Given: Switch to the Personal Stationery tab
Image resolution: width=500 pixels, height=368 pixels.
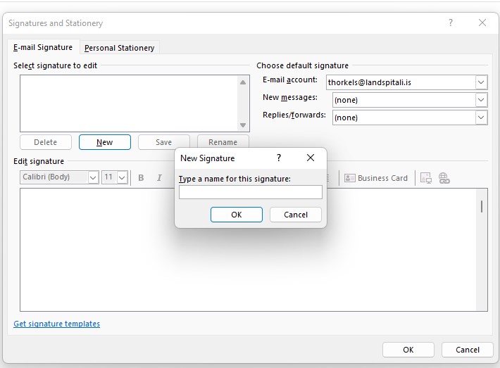Looking at the screenshot, I should pyautogui.click(x=119, y=48).
